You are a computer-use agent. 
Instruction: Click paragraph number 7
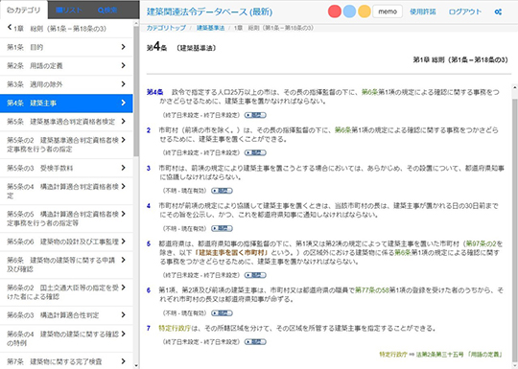click(149, 328)
